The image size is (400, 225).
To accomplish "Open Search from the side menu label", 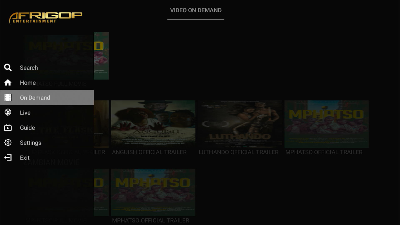I will [x=29, y=68].
